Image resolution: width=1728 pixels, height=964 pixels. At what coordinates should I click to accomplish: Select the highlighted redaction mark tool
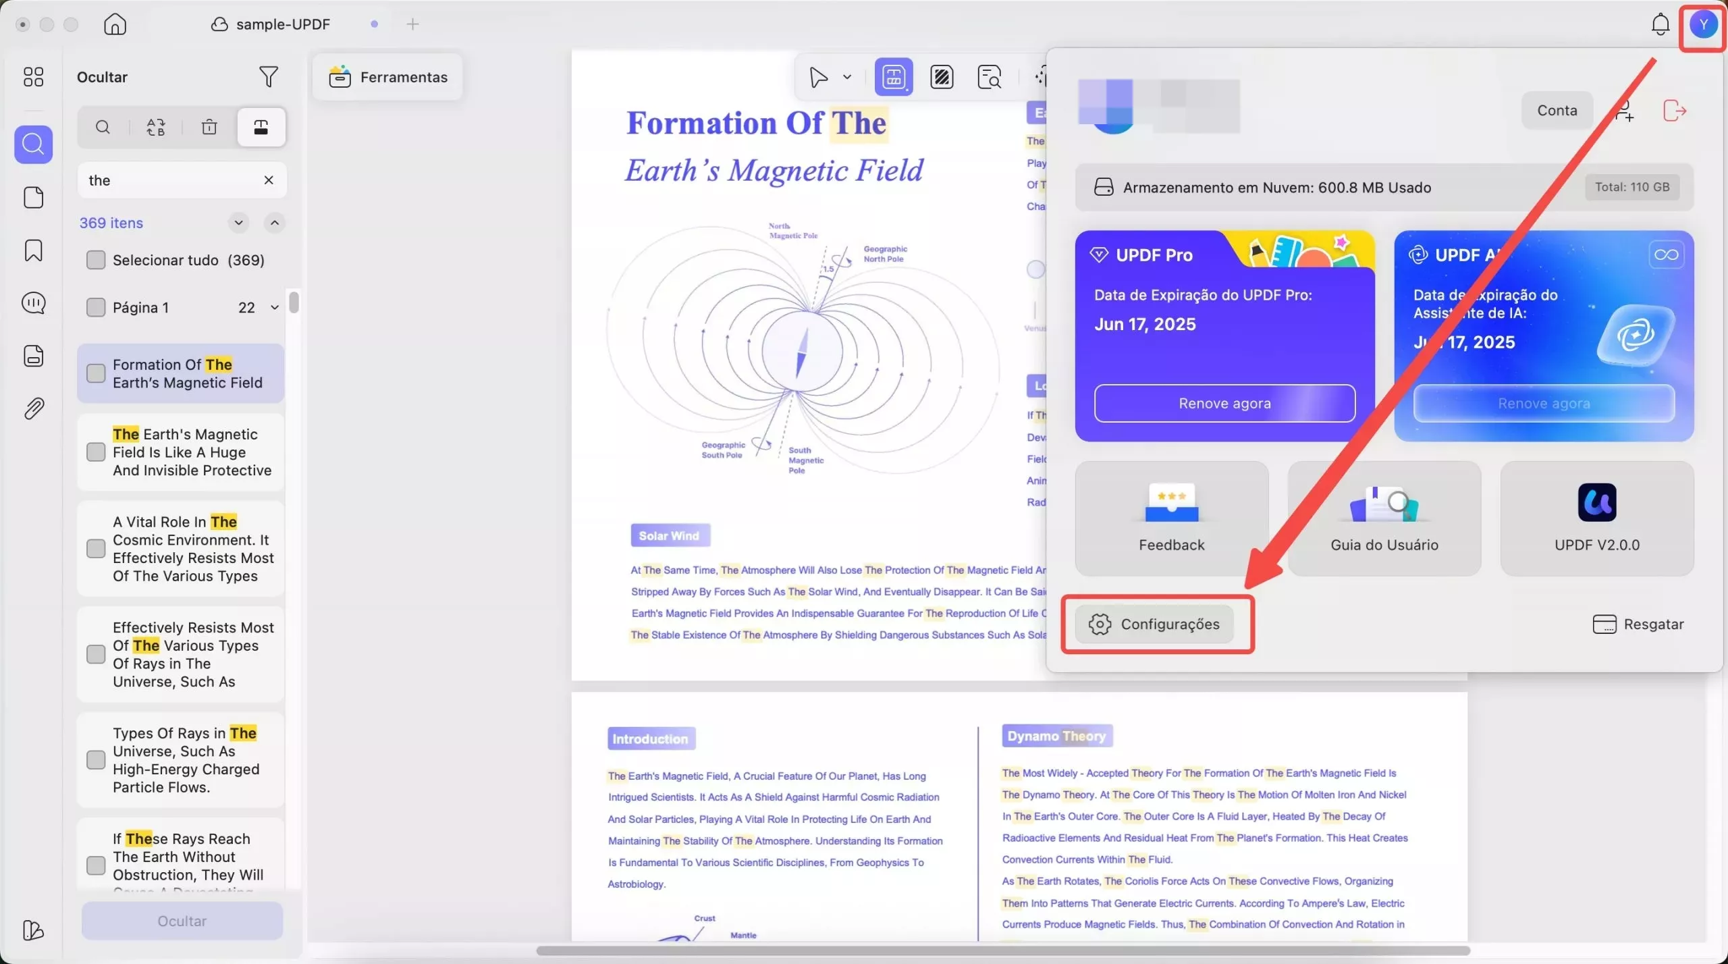click(x=894, y=77)
